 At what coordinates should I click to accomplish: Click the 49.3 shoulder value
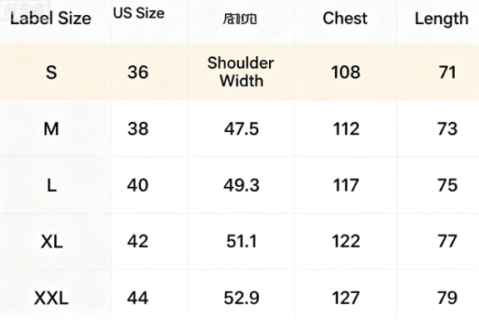[242, 185]
